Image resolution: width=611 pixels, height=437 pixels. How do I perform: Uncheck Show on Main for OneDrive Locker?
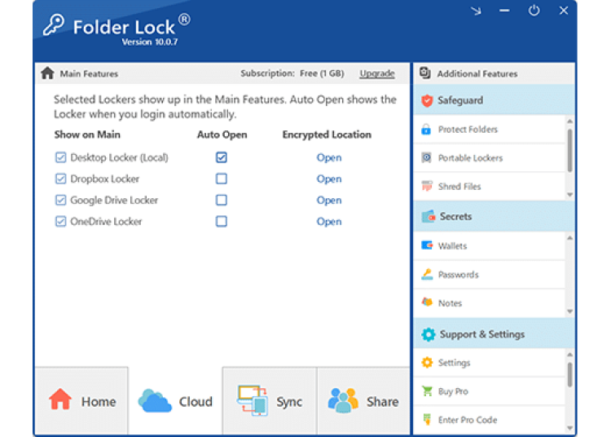(x=60, y=222)
